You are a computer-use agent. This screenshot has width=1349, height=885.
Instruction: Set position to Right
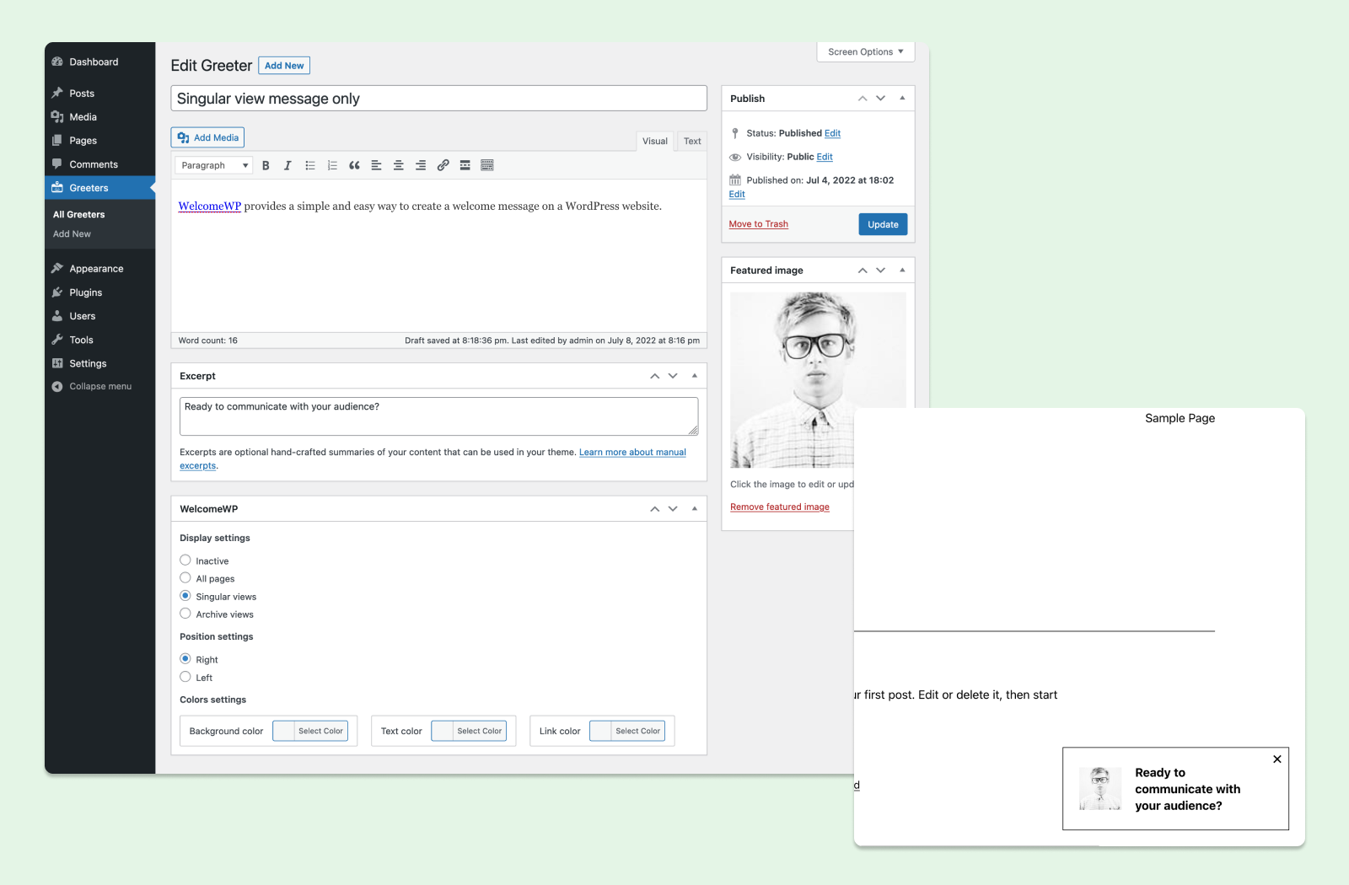click(x=185, y=659)
